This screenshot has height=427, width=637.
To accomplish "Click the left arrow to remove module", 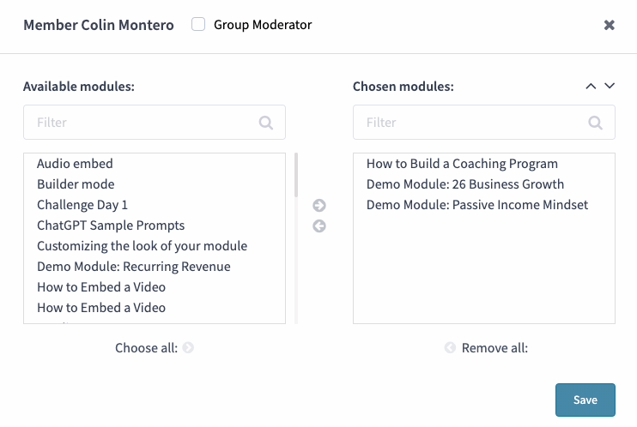I will click(319, 226).
